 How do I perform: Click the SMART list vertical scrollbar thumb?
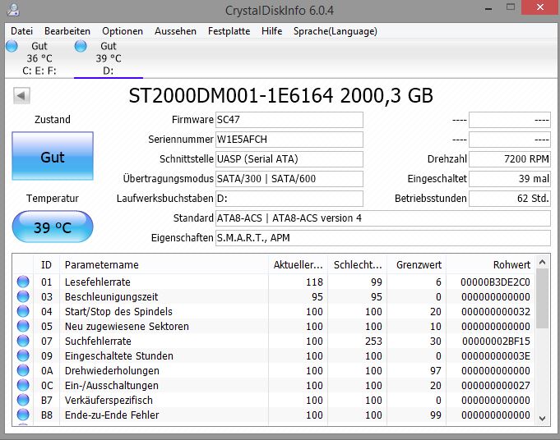click(x=542, y=299)
